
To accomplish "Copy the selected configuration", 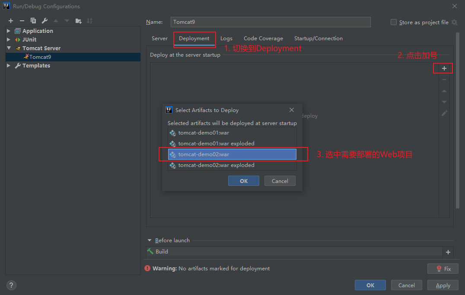I will click(33, 21).
